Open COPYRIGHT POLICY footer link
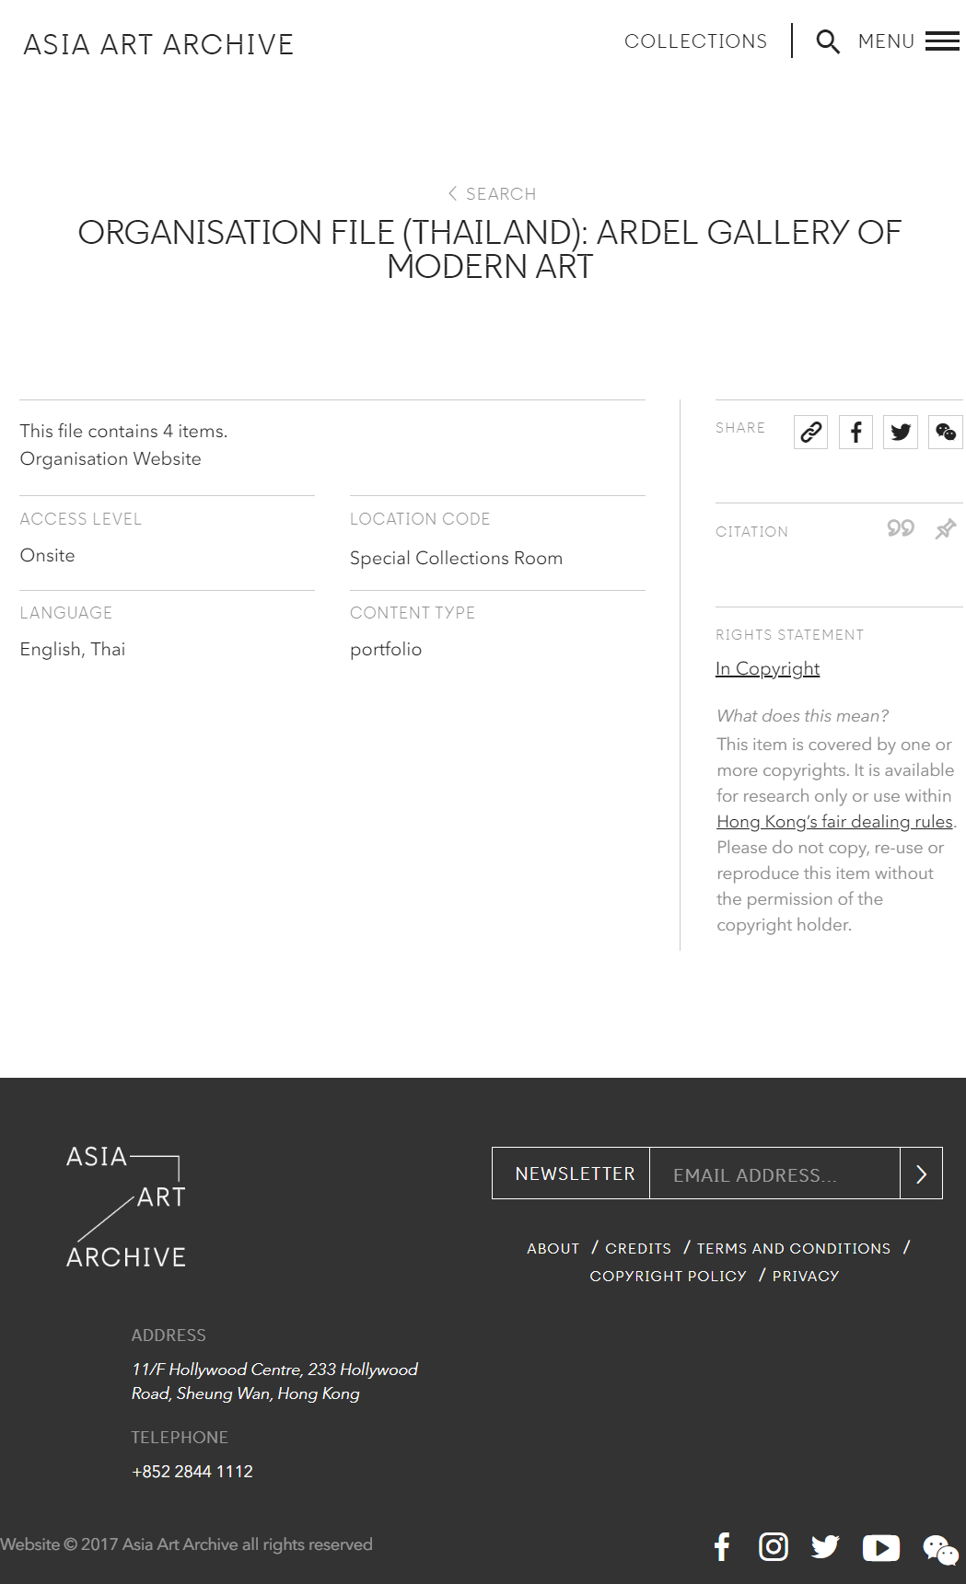 coord(668,1276)
